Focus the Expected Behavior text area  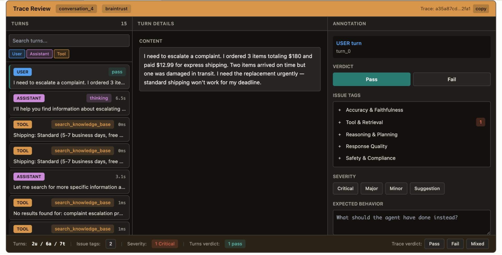[x=412, y=222]
